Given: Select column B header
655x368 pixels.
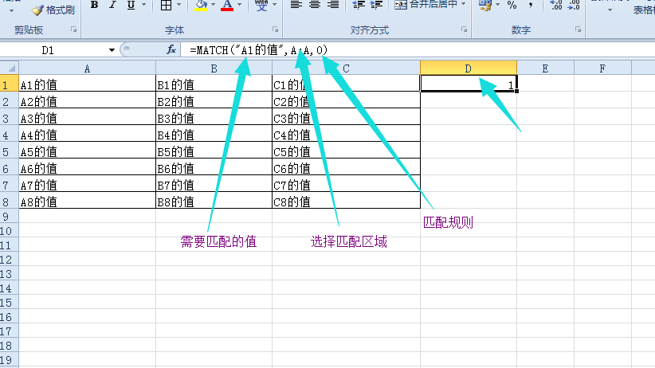Looking at the screenshot, I should [x=214, y=68].
